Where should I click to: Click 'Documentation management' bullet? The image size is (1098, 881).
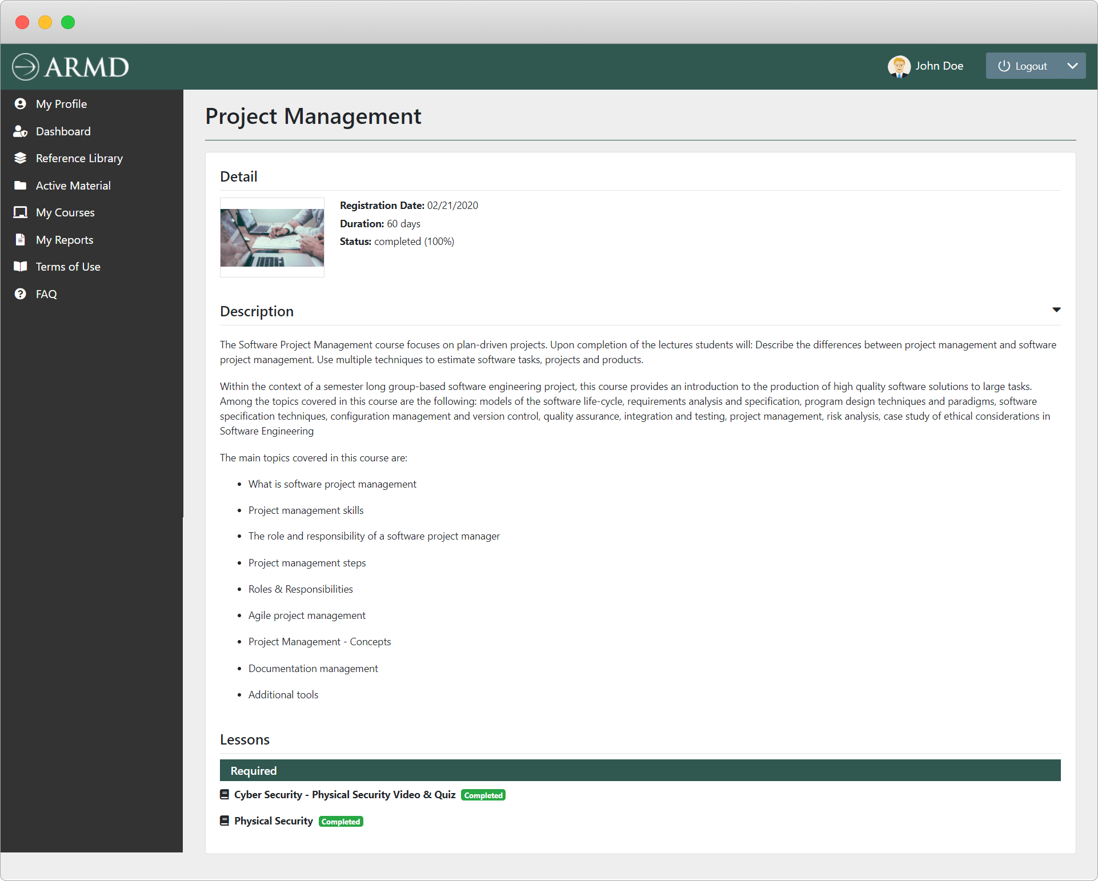click(313, 669)
